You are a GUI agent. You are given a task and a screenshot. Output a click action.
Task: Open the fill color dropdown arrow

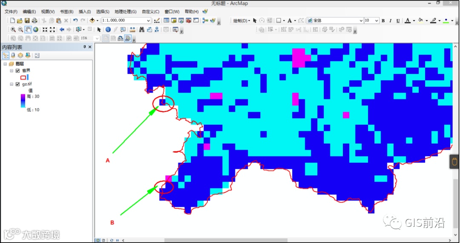(x=427, y=20)
